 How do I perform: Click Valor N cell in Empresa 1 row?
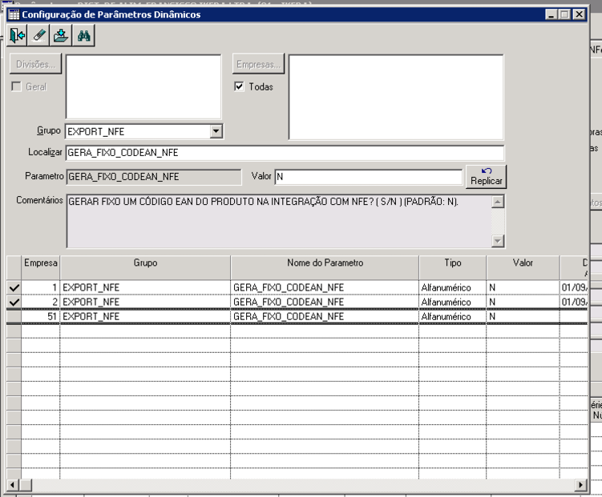(x=523, y=287)
